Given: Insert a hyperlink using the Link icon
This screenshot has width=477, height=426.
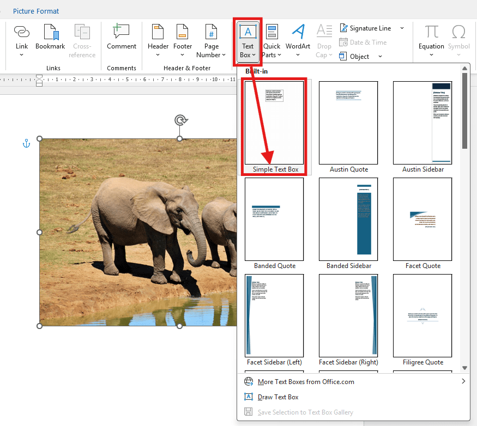Looking at the screenshot, I should [21, 38].
